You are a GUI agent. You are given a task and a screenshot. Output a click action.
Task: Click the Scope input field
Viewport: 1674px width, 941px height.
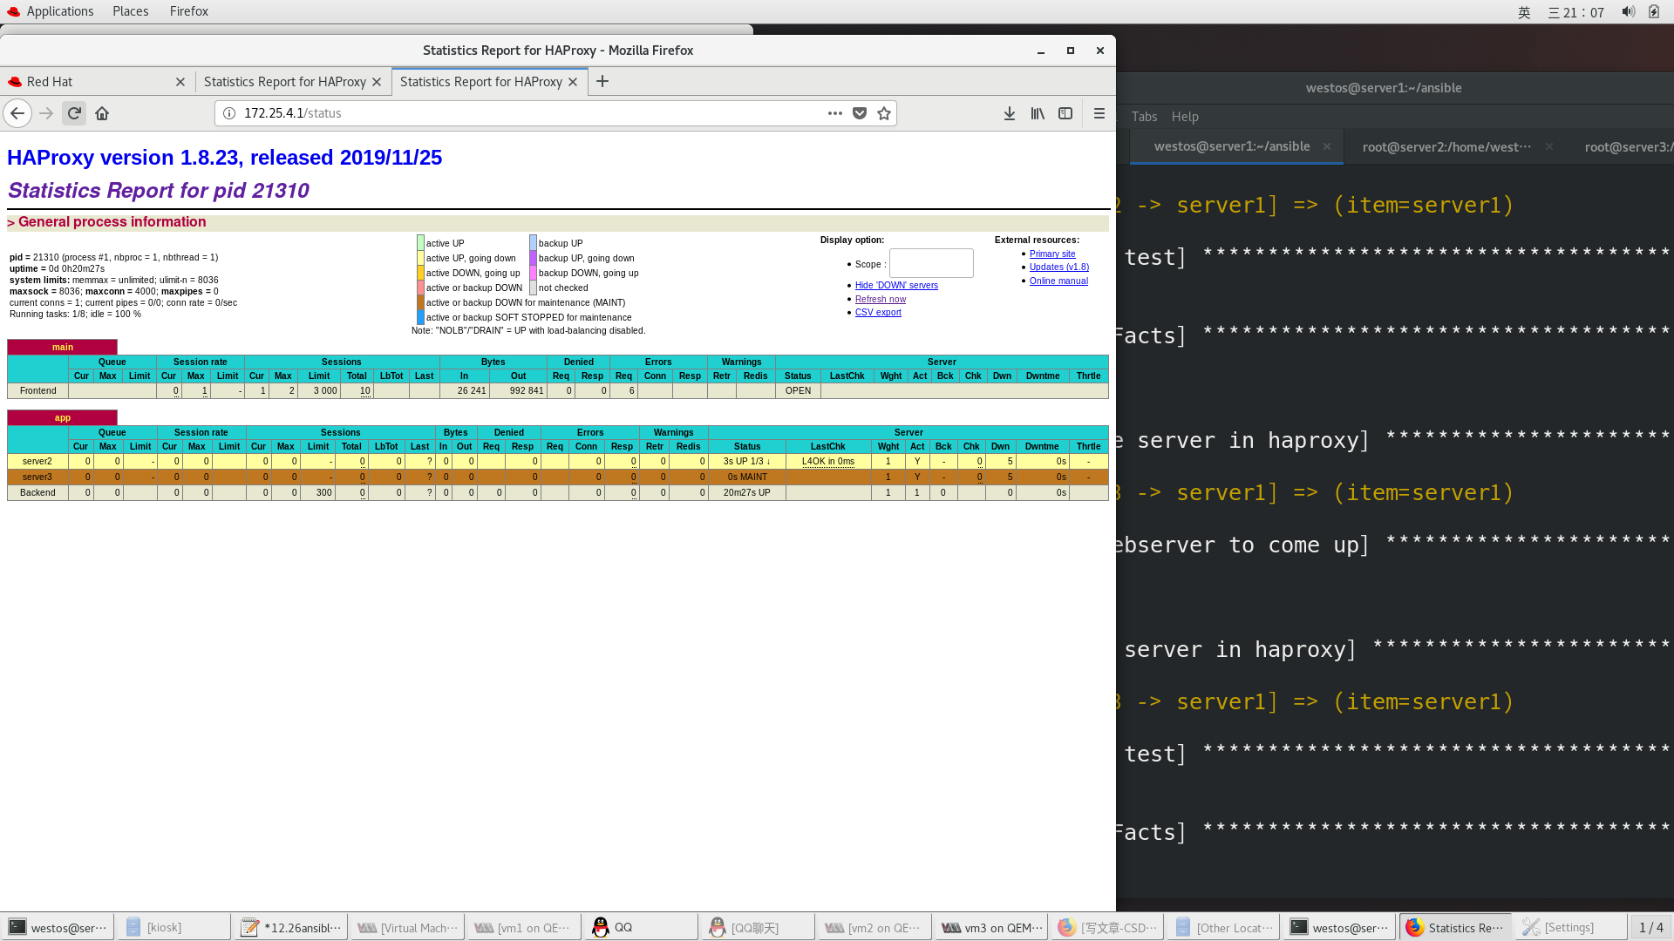point(930,263)
